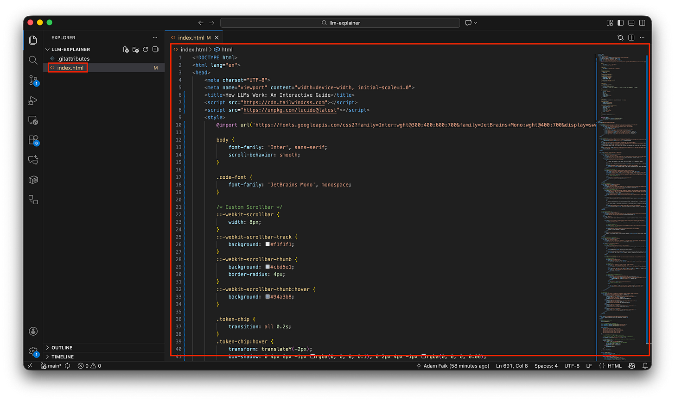Toggle the primary sidebar visibility

[x=620, y=22]
